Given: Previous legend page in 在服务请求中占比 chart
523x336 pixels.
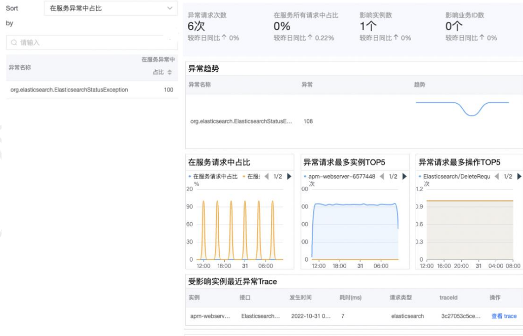Looking at the screenshot, I should click(x=267, y=177).
